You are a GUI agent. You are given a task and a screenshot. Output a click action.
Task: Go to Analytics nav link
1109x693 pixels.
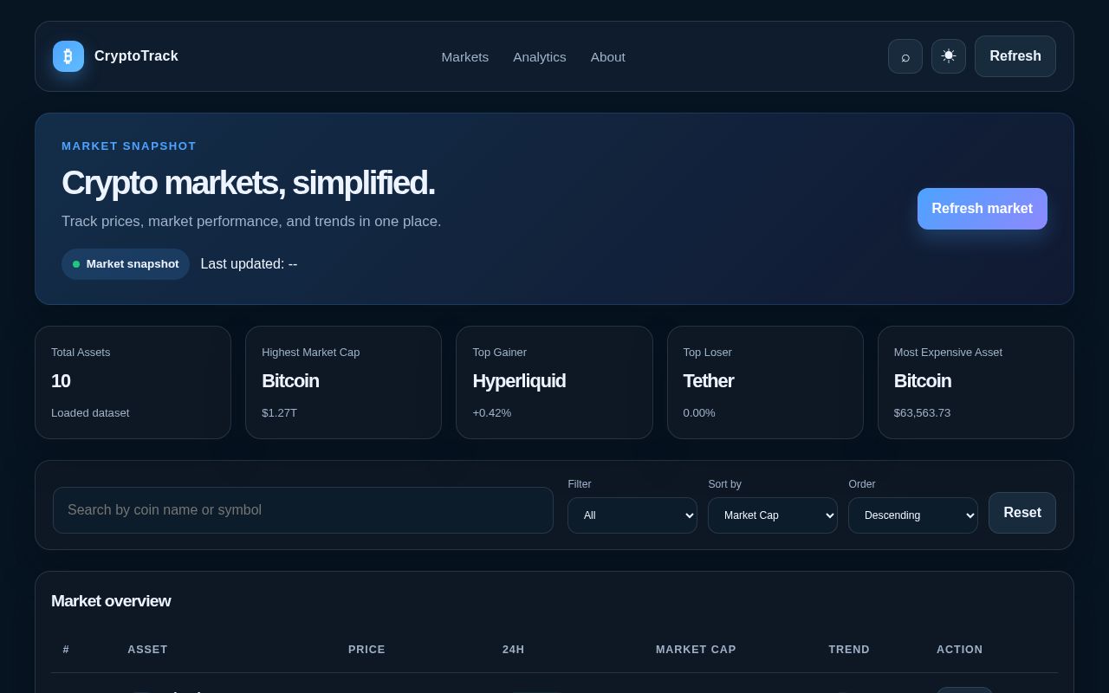tap(540, 57)
